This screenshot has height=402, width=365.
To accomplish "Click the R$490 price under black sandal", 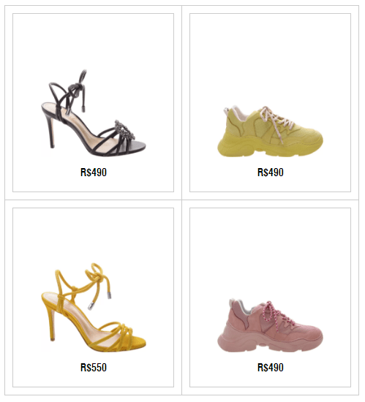I will pos(94,172).
